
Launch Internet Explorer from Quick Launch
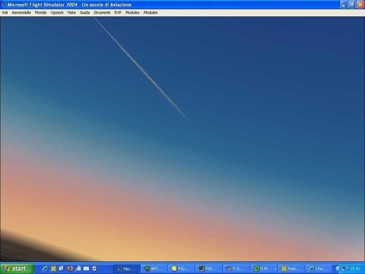pos(45,269)
